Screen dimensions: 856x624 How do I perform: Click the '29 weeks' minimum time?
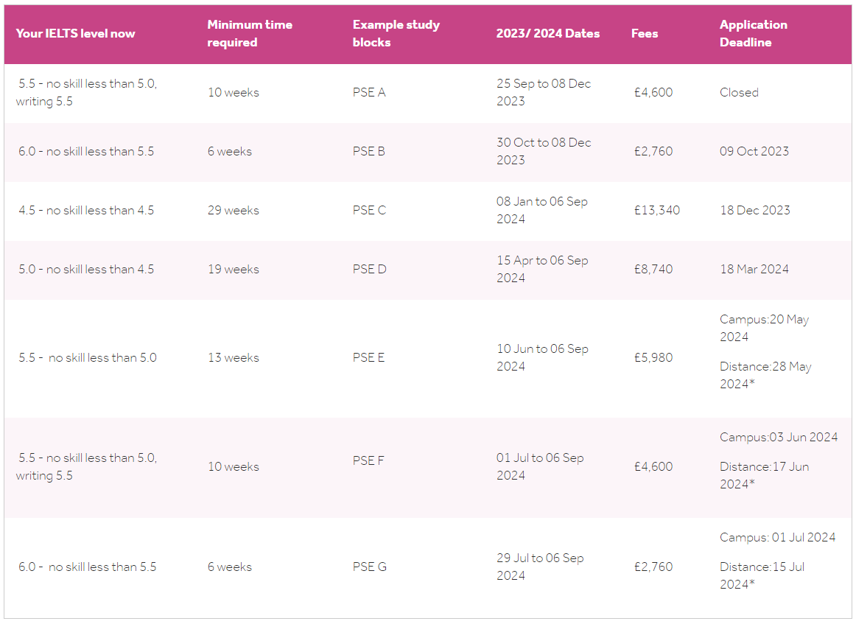(233, 210)
